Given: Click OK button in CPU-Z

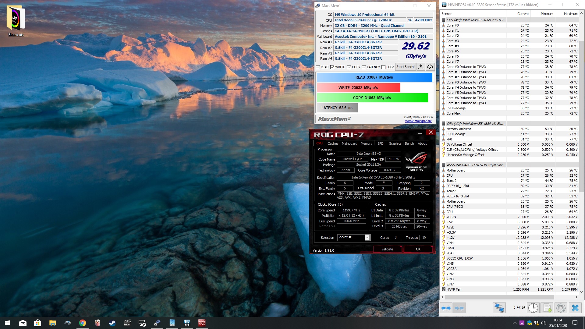Looking at the screenshot, I should tap(418, 249).
